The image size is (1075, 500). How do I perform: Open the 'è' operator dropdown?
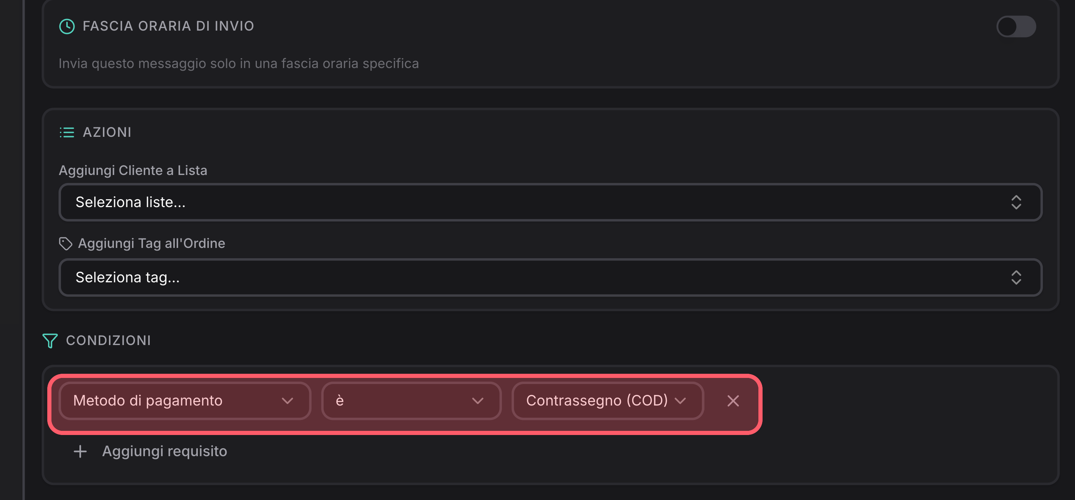(411, 401)
